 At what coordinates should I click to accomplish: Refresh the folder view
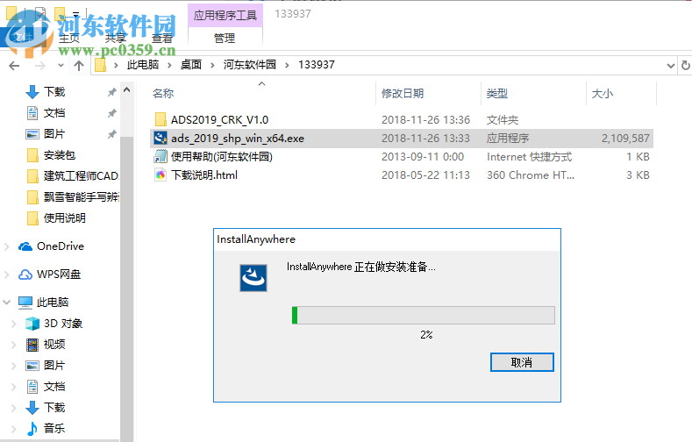[685, 65]
